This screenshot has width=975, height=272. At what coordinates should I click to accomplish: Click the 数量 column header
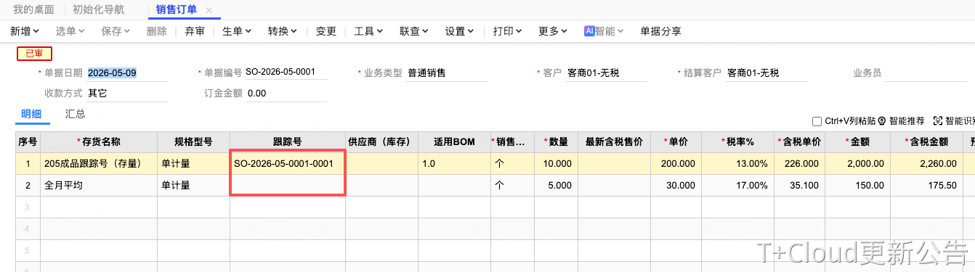[557, 142]
